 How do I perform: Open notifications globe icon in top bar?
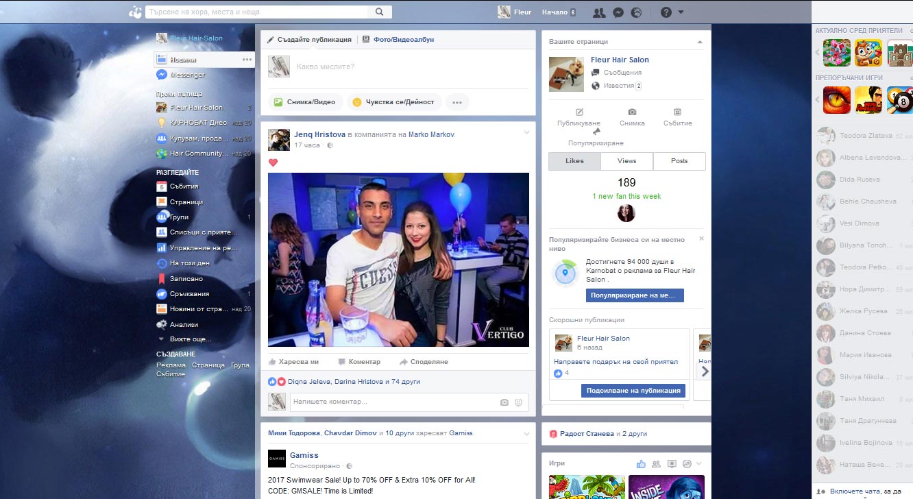point(636,12)
